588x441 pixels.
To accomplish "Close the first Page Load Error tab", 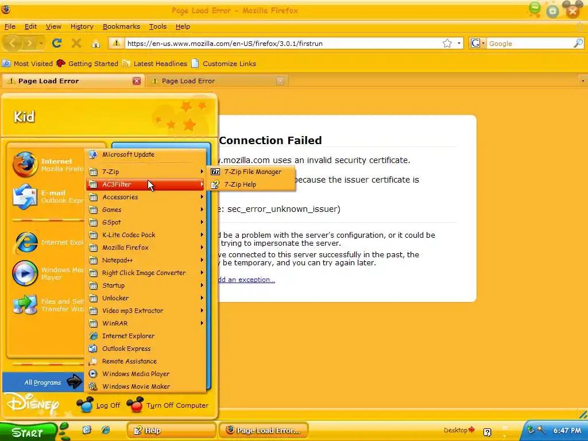I will click(x=137, y=81).
